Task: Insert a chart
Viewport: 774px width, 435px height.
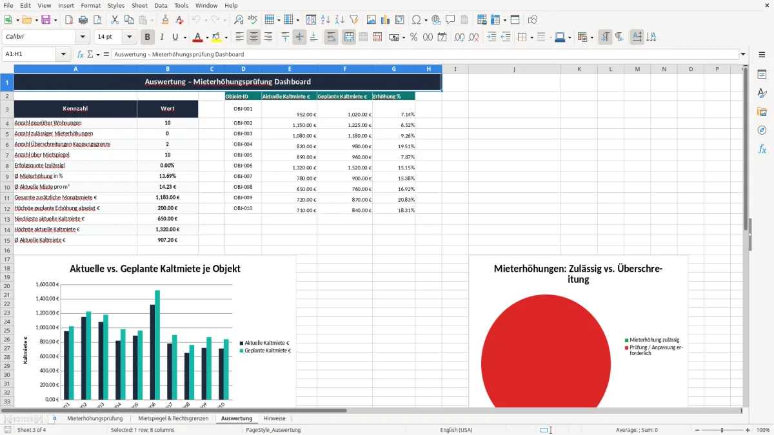Action: click(x=386, y=20)
